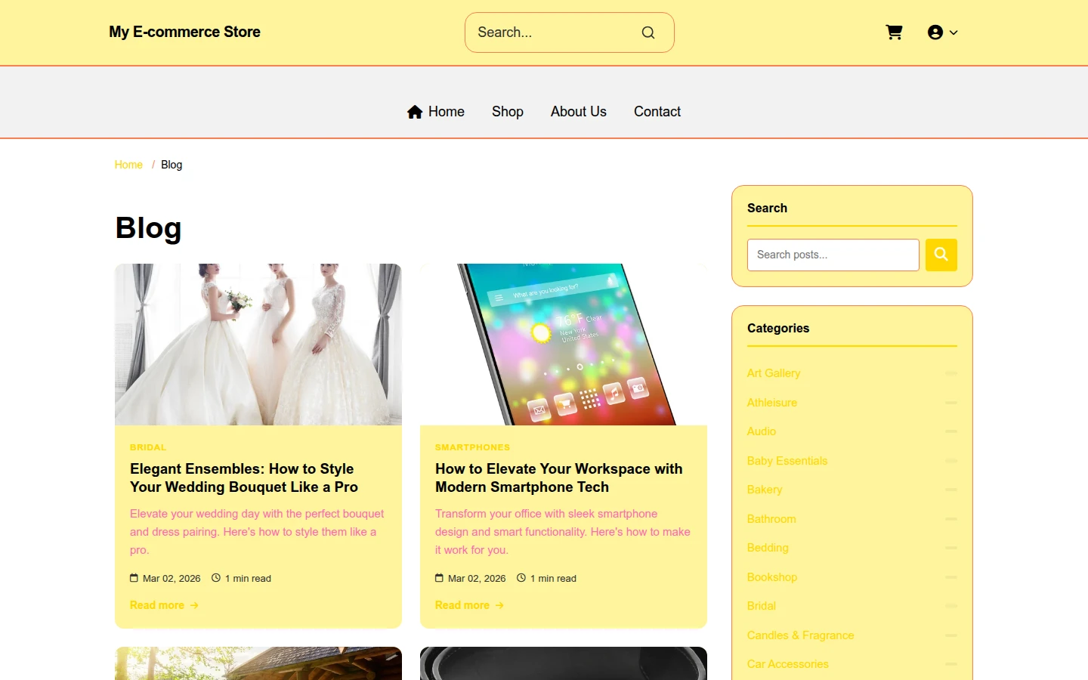
Task: Open the wedding bouquet post image
Action: click(258, 345)
